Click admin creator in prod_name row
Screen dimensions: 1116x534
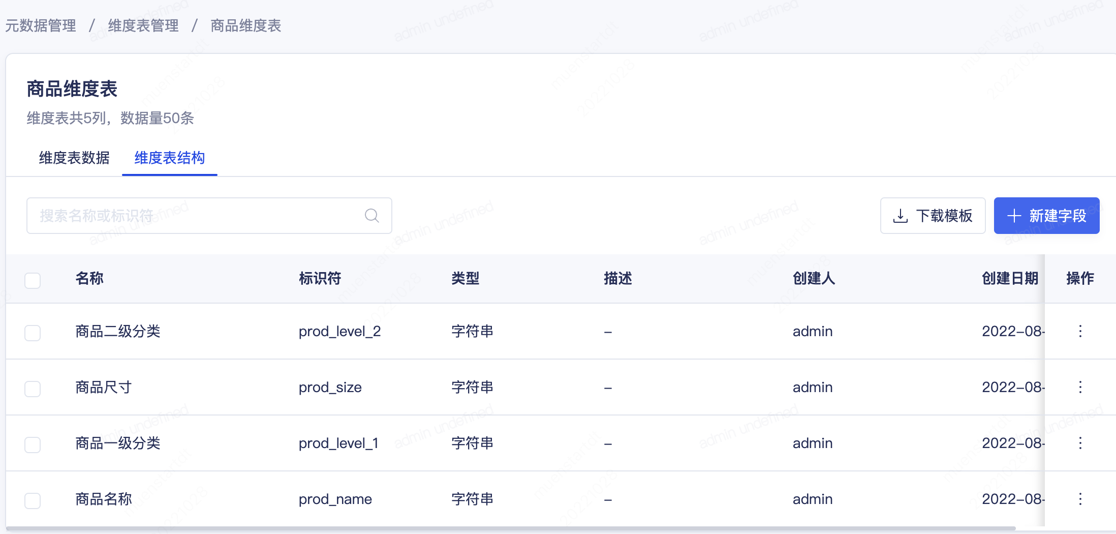click(813, 499)
